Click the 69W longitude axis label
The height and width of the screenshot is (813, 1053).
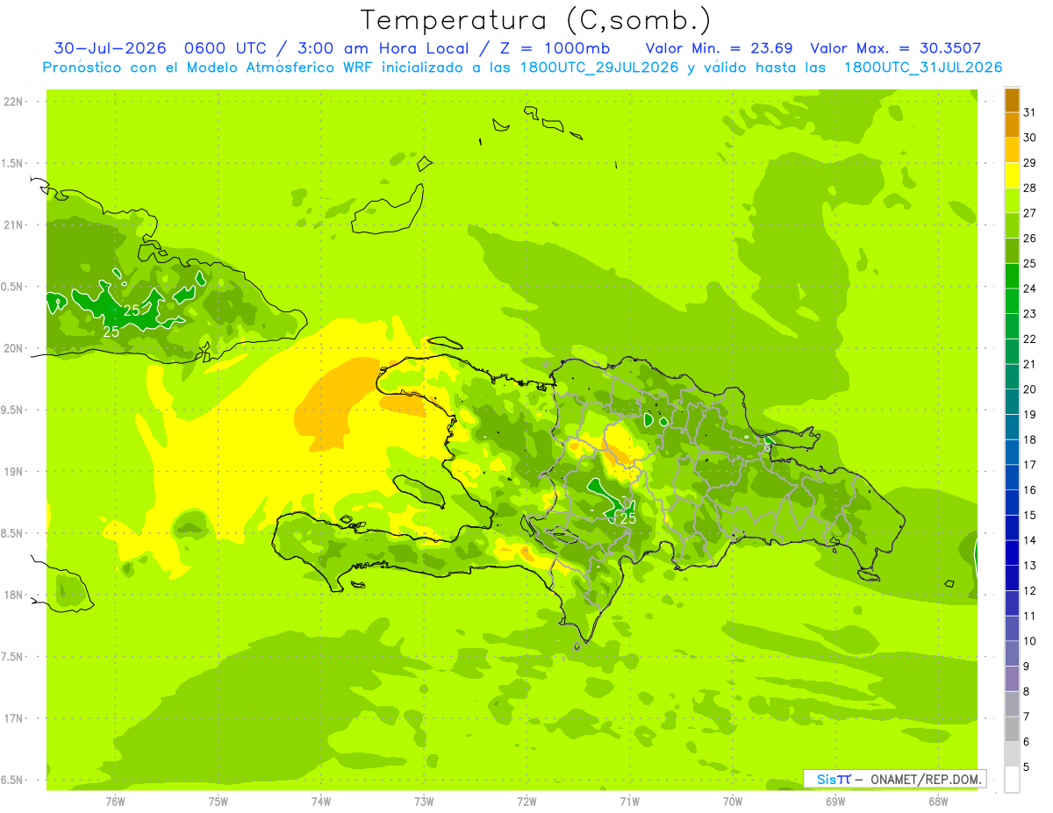click(835, 802)
